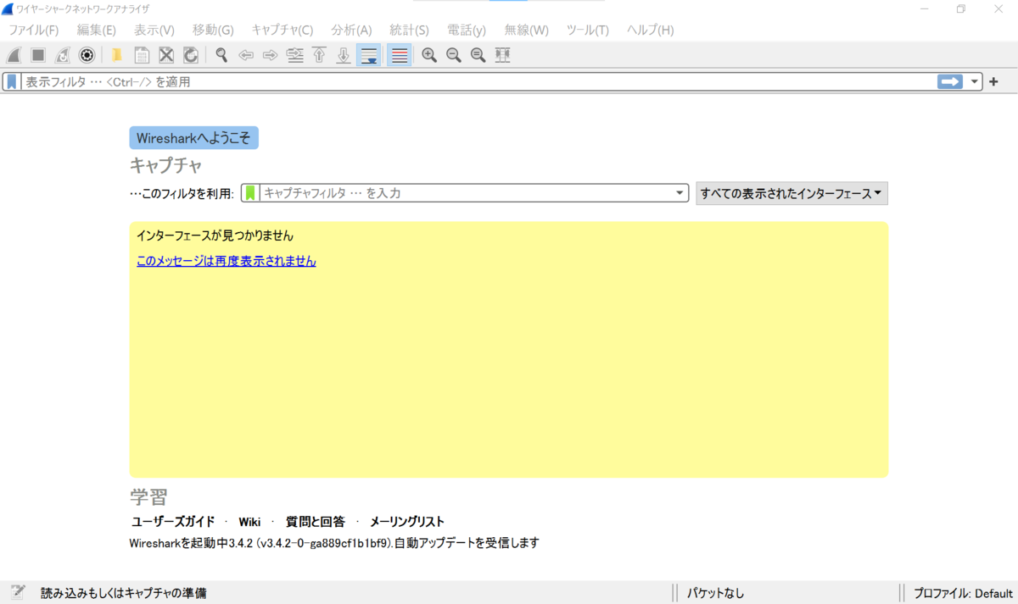Reload this capture file icon
The image size is (1018, 604).
(191, 55)
